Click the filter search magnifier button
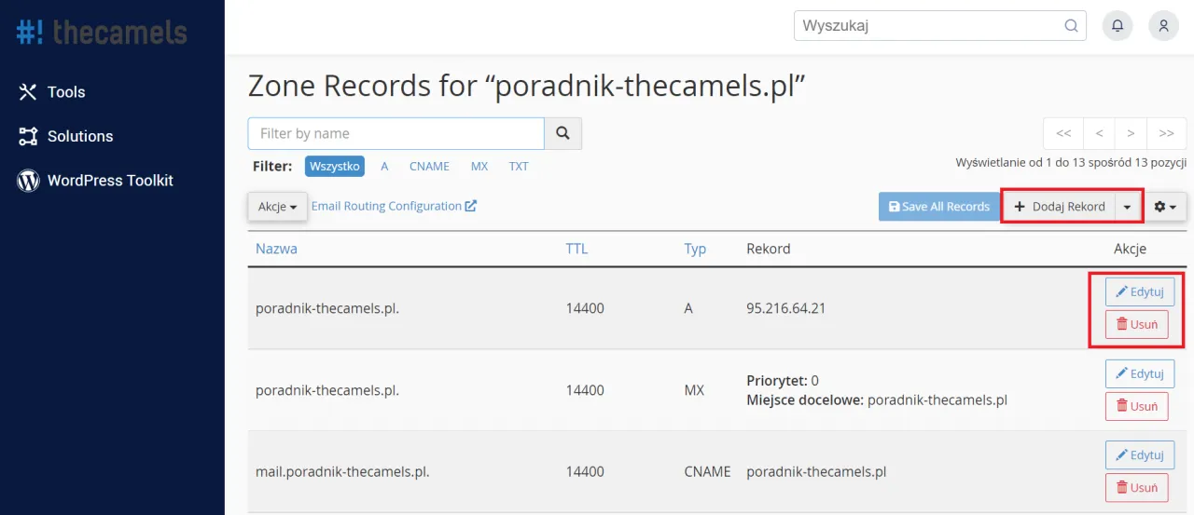The width and height of the screenshot is (1194, 515). [x=562, y=133]
